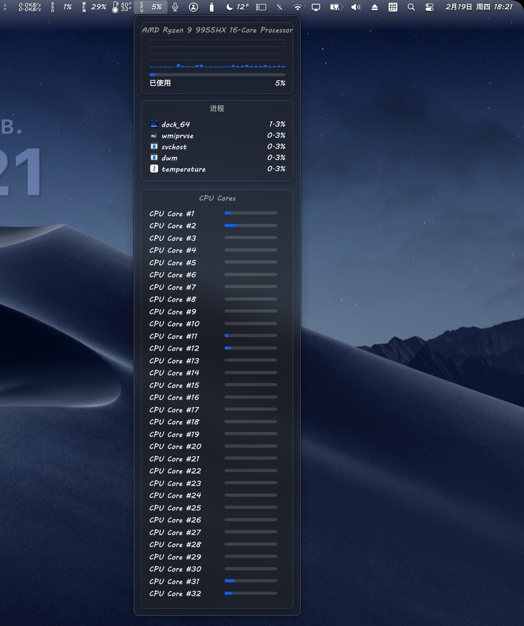This screenshot has width=524, height=626.
Task: Open the MEM 29% memory monitor
Action: click(94, 7)
